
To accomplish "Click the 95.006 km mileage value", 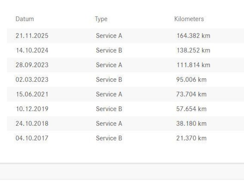I will coord(191,80).
